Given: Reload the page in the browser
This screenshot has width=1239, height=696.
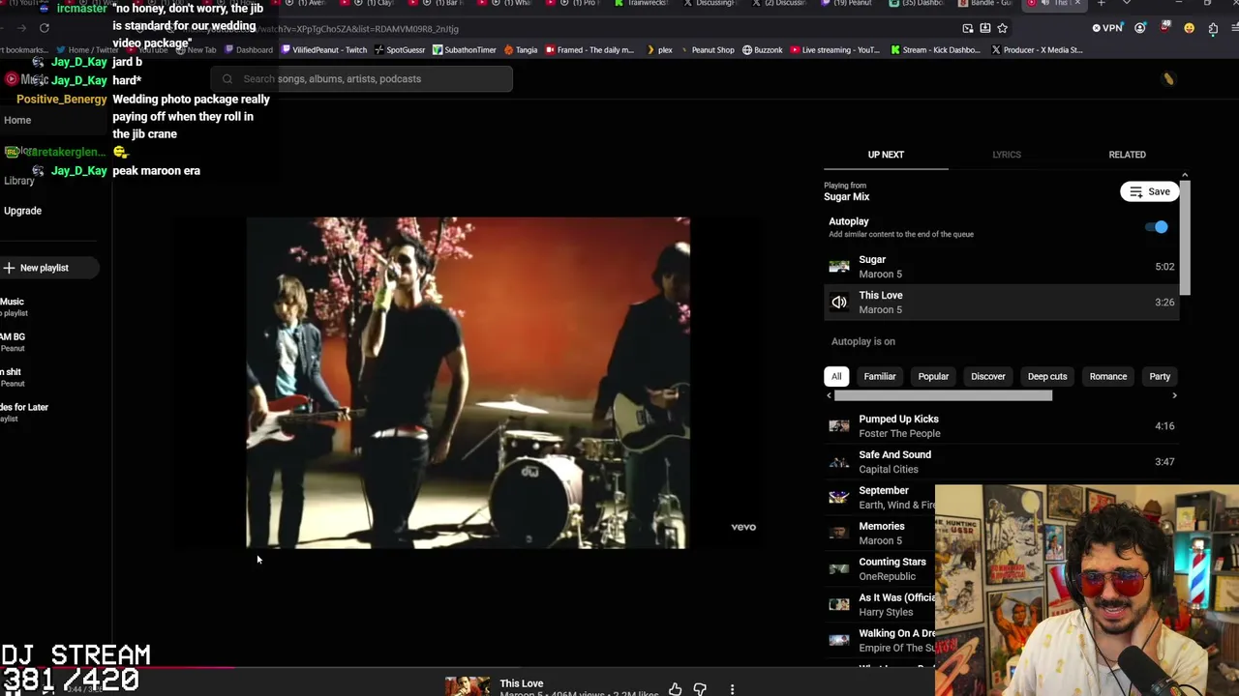Looking at the screenshot, I should (x=45, y=28).
